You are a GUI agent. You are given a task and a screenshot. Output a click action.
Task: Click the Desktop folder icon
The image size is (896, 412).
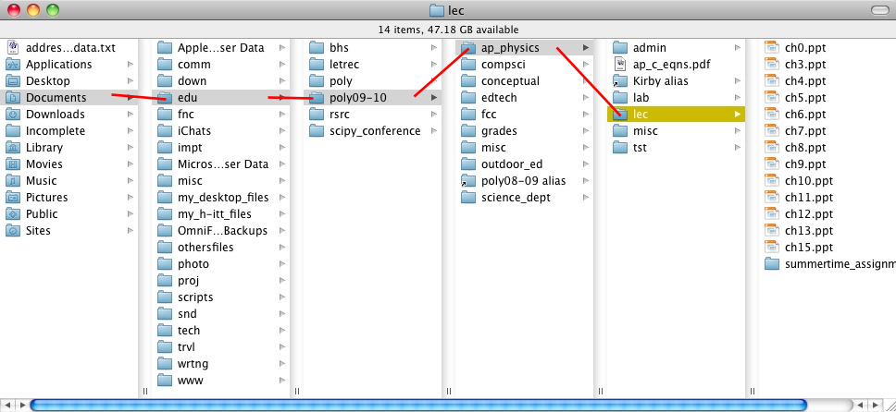[13, 81]
